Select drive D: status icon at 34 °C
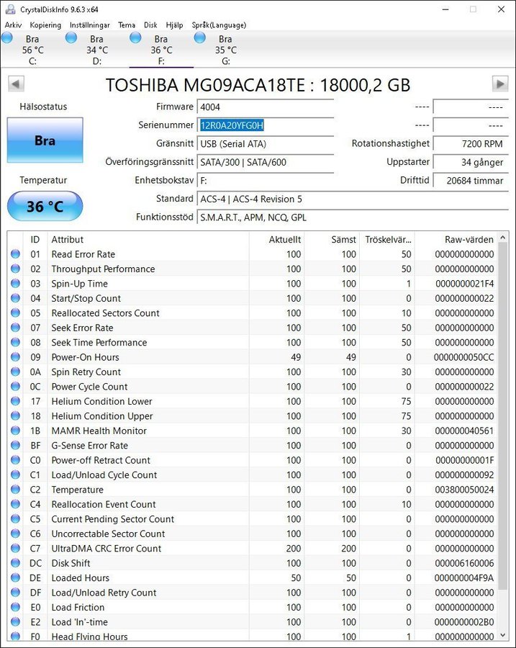The width and height of the screenshot is (516, 648). (71, 38)
